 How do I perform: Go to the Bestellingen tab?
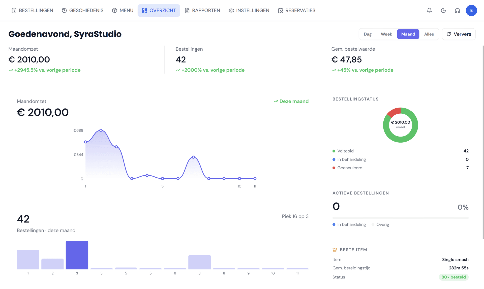coord(32,11)
